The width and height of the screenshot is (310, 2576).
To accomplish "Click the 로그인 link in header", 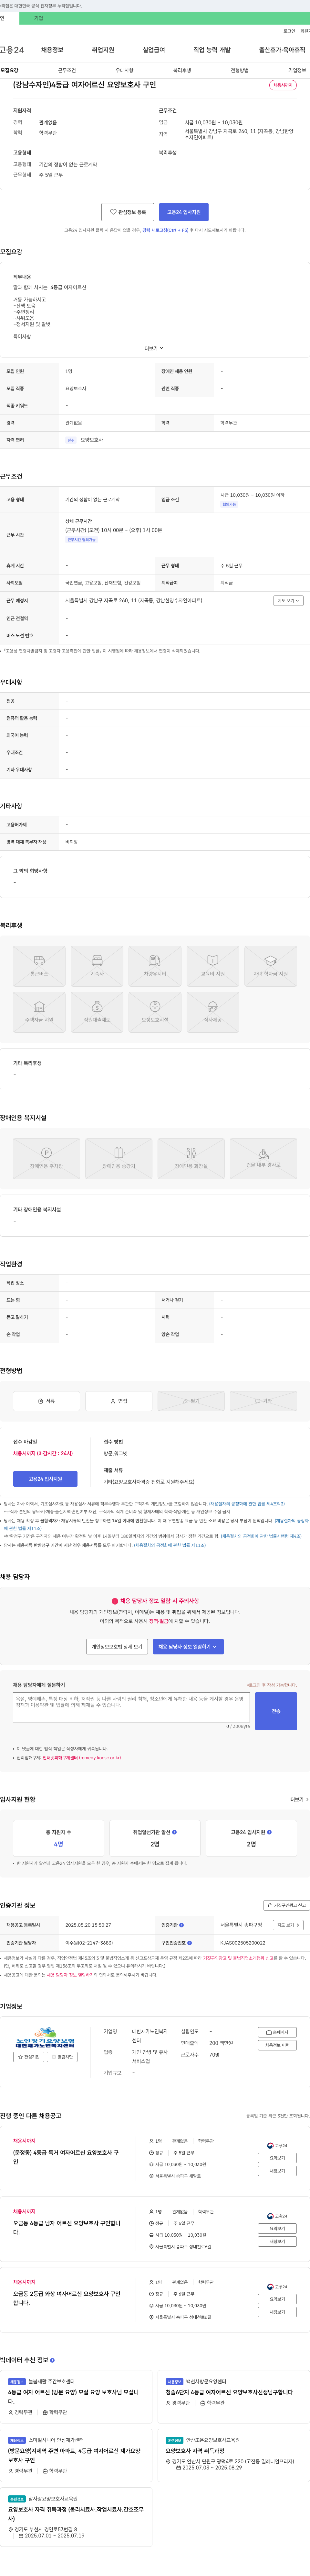I will [x=289, y=31].
